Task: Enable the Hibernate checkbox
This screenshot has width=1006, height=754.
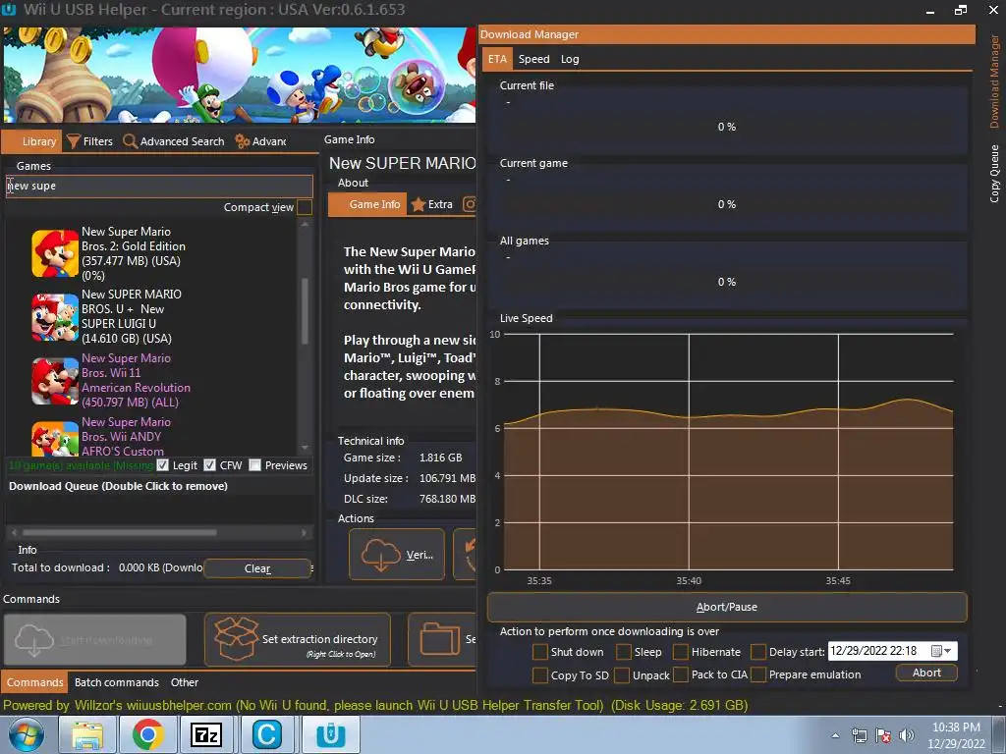Action: [681, 652]
